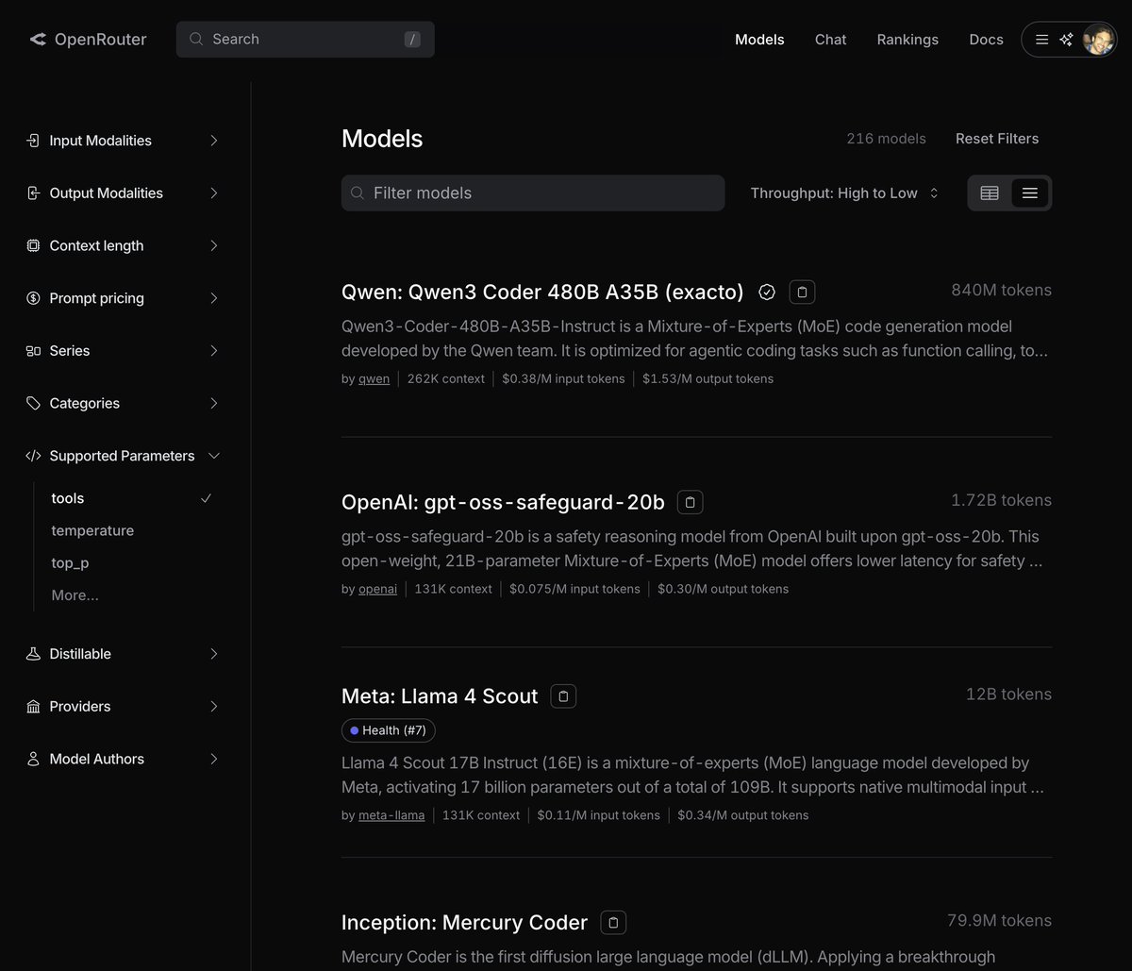Expand the Series filter

(214, 351)
